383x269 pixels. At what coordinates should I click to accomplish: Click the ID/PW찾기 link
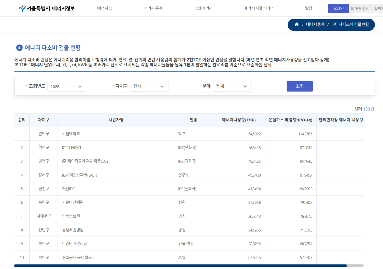click(360, 8)
